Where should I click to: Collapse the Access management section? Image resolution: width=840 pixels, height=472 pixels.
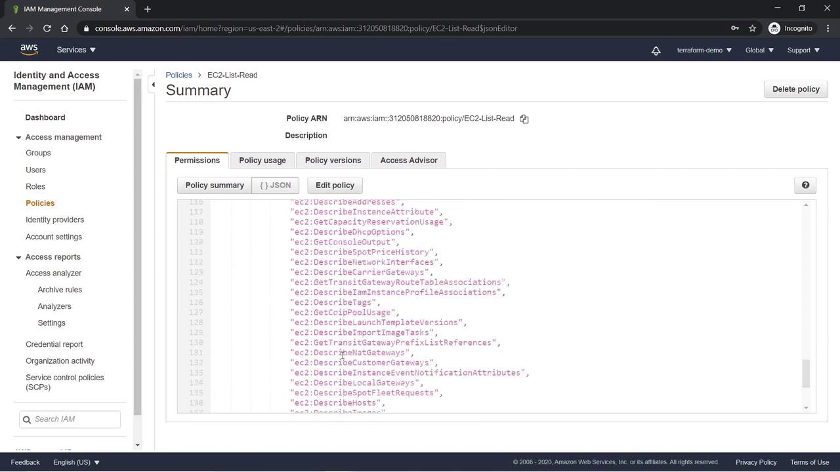19,137
